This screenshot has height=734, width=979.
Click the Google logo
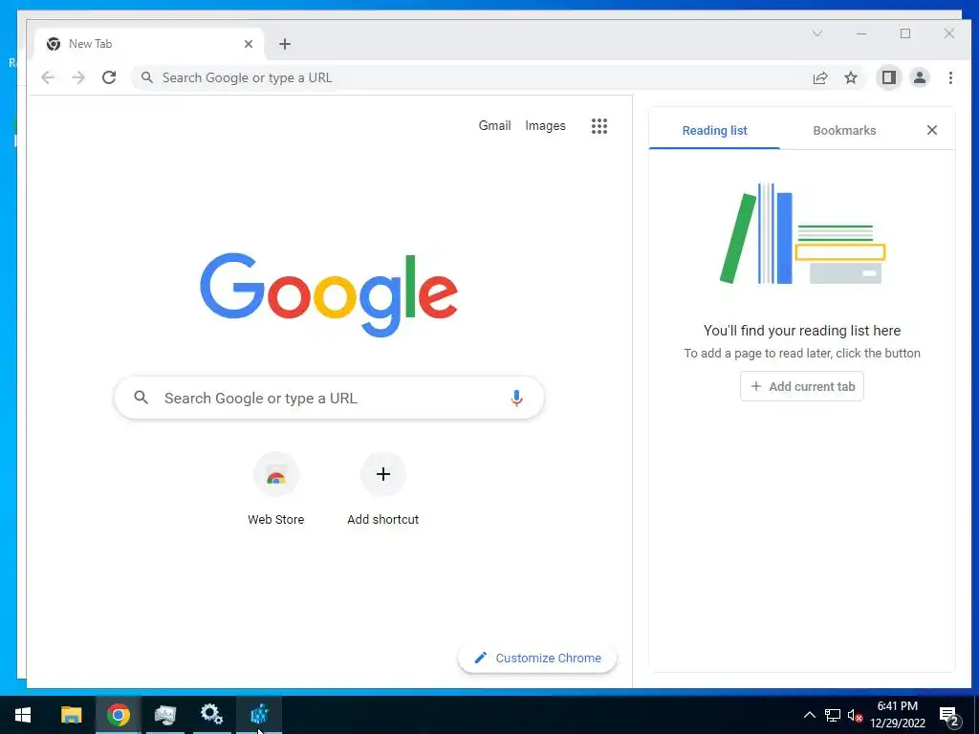pyautogui.click(x=329, y=294)
